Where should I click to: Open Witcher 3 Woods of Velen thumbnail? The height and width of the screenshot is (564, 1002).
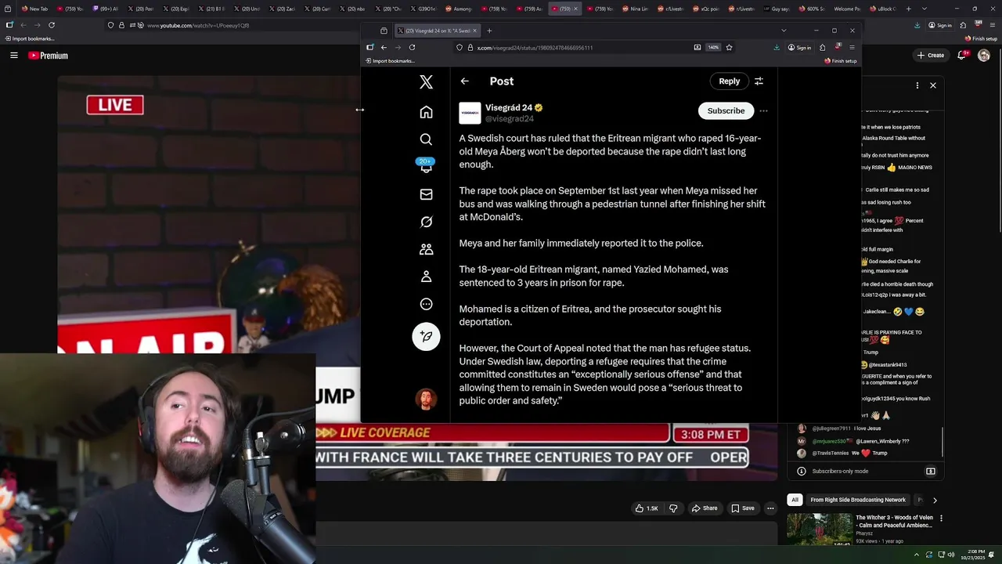pos(819,529)
